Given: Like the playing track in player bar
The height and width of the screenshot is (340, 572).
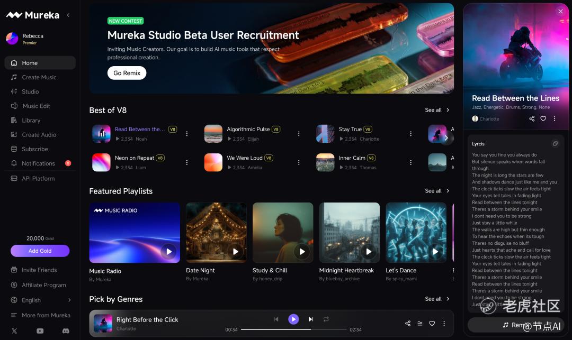Looking at the screenshot, I should tap(432, 323).
